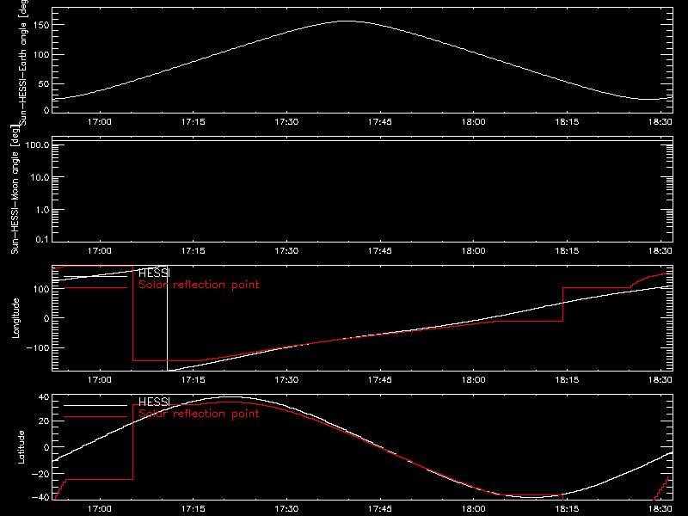688x516 pixels.
Task: Click 17:00 label under Latitude plot
Action: coord(100,508)
